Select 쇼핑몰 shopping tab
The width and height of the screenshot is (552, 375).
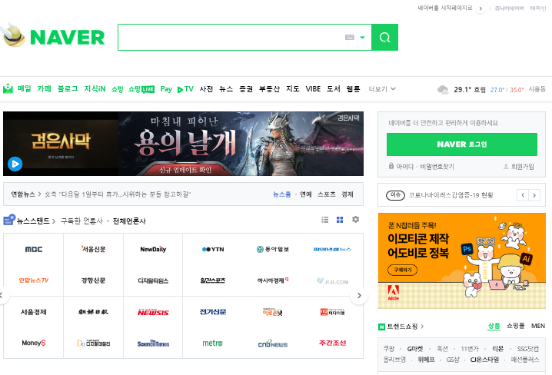pyautogui.click(x=515, y=326)
